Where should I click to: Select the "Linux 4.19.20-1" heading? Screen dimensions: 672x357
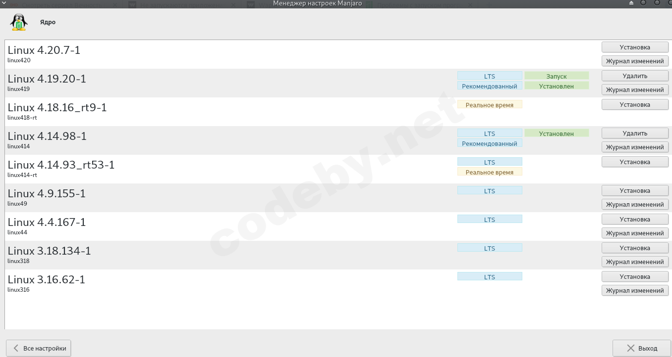[x=47, y=79]
